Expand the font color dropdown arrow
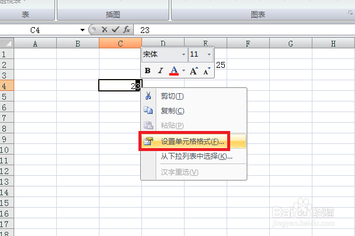 (183, 71)
